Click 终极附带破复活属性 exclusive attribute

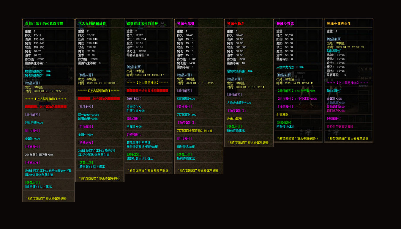click(x=340, y=126)
